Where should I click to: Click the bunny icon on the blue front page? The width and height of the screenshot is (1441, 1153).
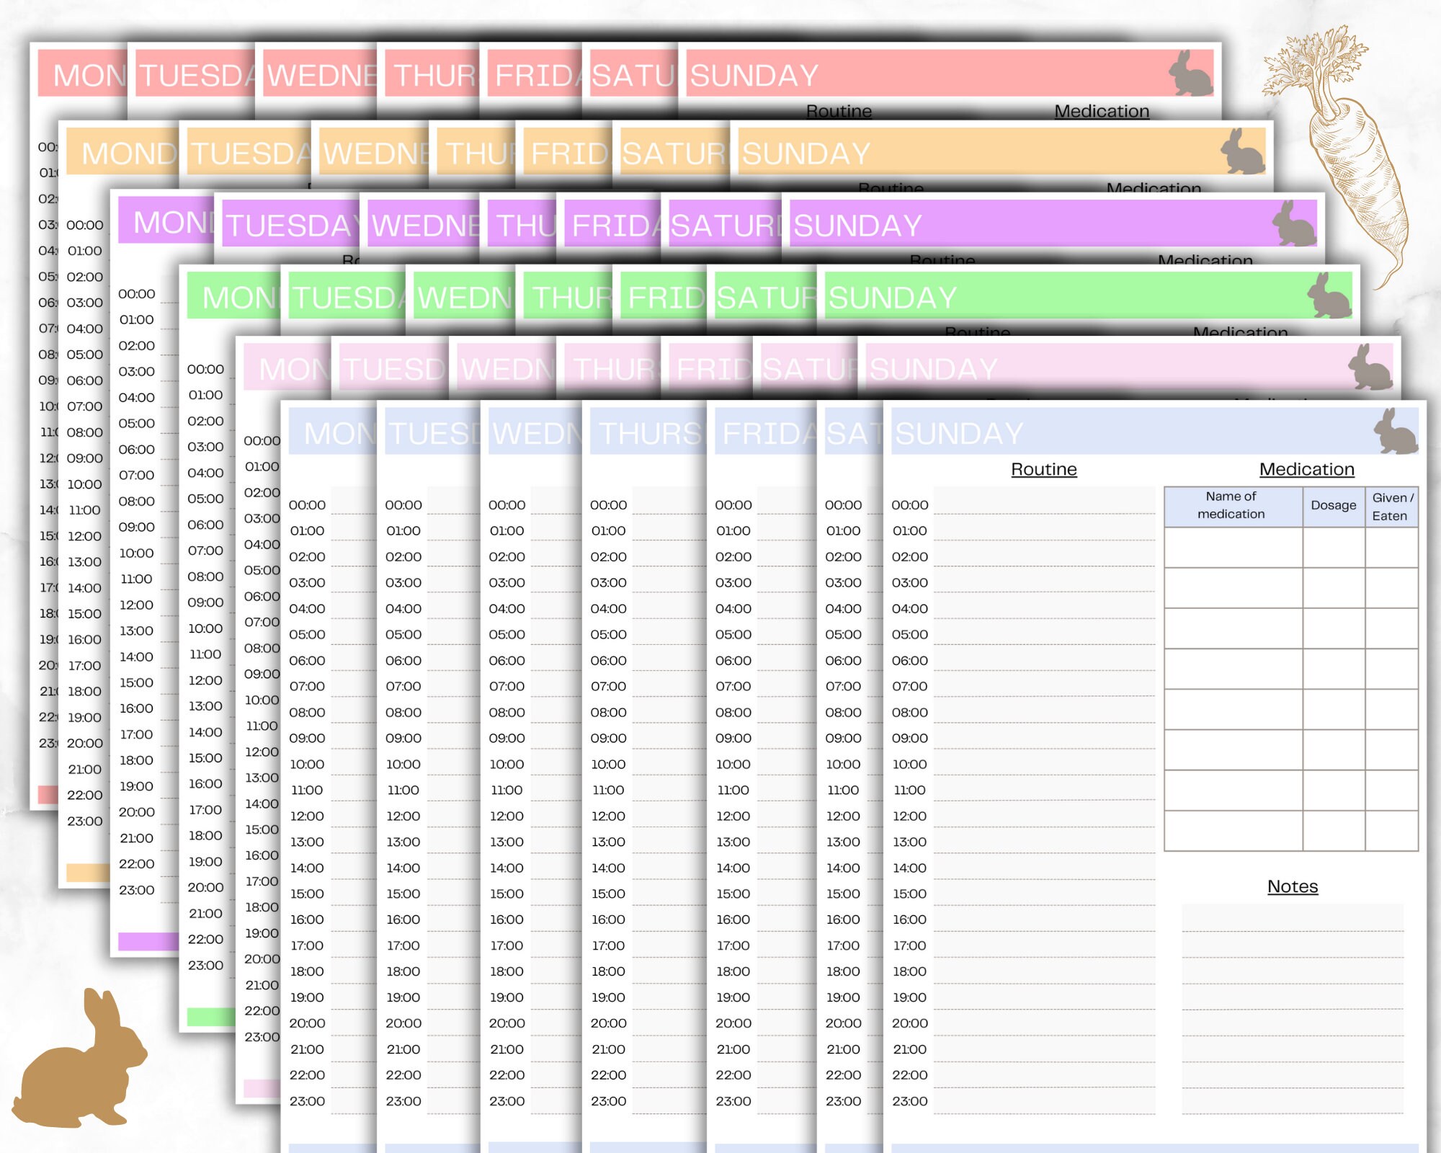(x=1396, y=432)
